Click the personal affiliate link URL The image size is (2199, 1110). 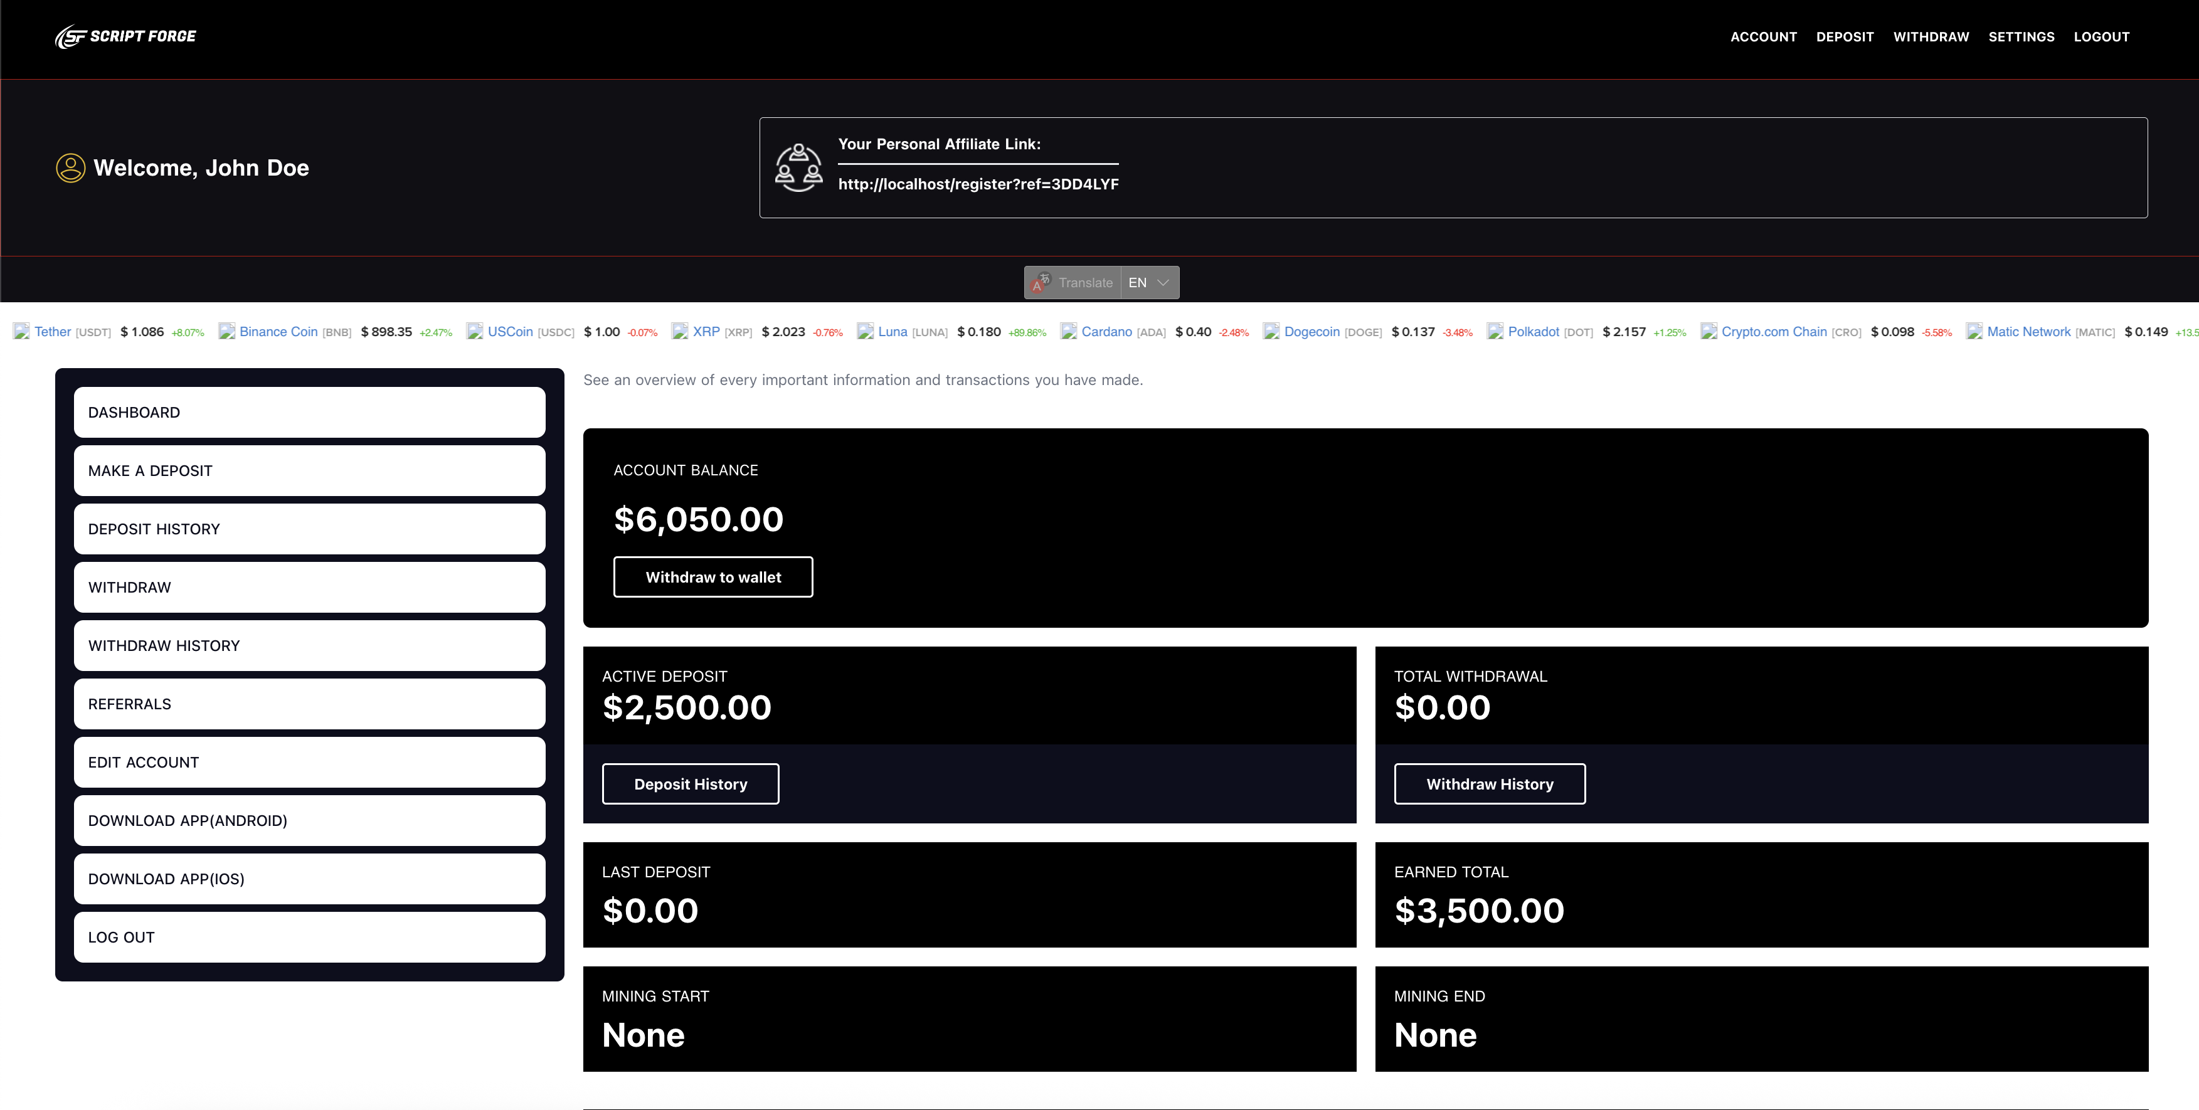[x=977, y=184]
